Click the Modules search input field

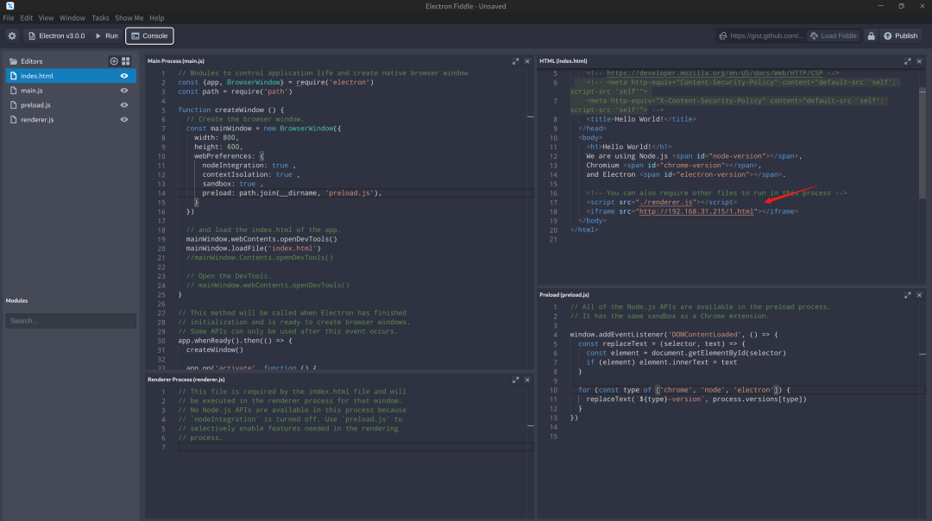pos(71,321)
